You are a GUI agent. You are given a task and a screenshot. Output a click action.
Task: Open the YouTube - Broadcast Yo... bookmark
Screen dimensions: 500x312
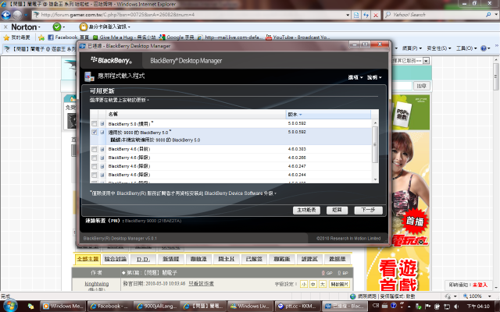pos(298,37)
